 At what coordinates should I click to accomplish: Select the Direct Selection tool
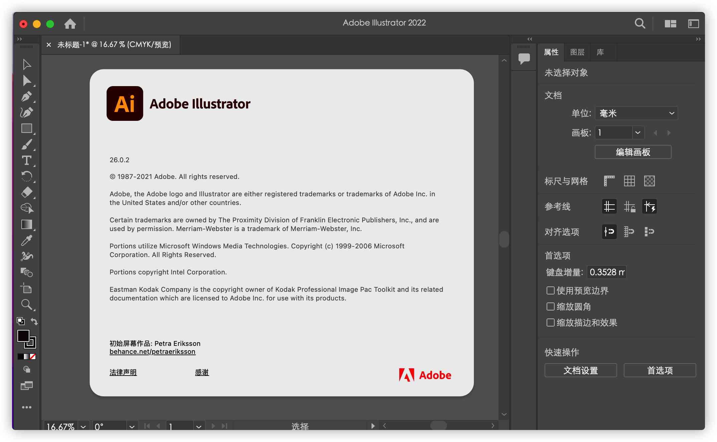pos(27,80)
